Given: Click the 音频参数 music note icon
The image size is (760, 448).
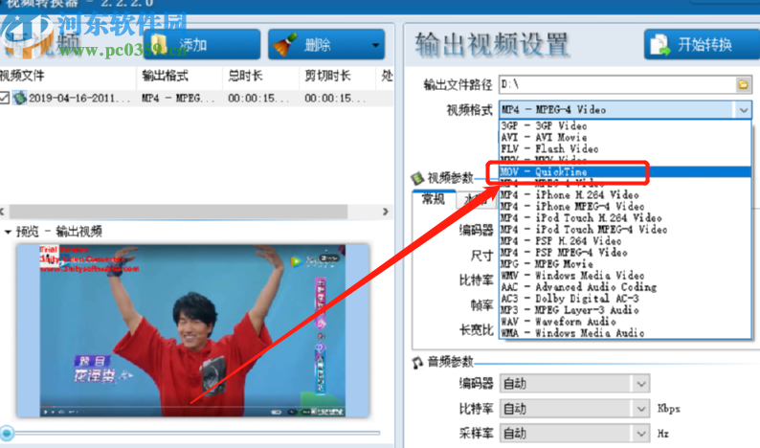Looking at the screenshot, I should pyautogui.click(x=417, y=363).
